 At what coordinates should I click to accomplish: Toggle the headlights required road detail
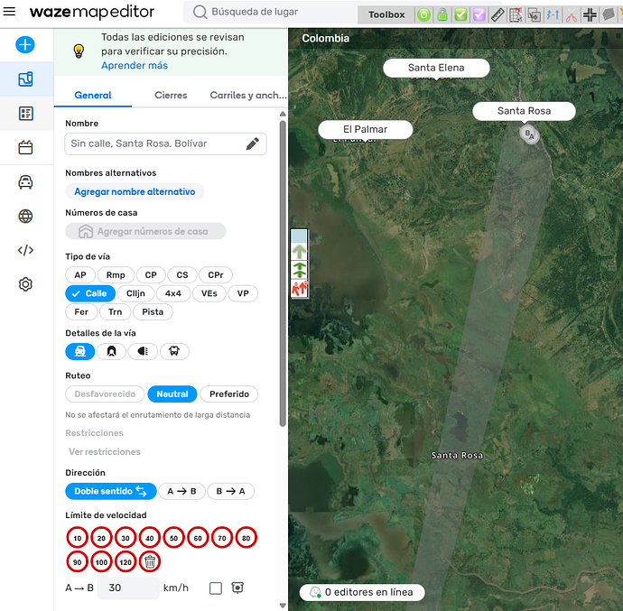(143, 352)
